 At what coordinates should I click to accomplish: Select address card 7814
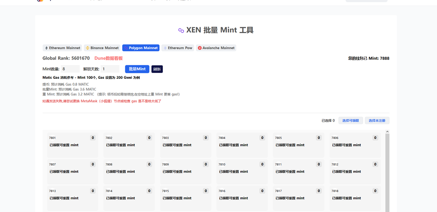tap(129, 198)
